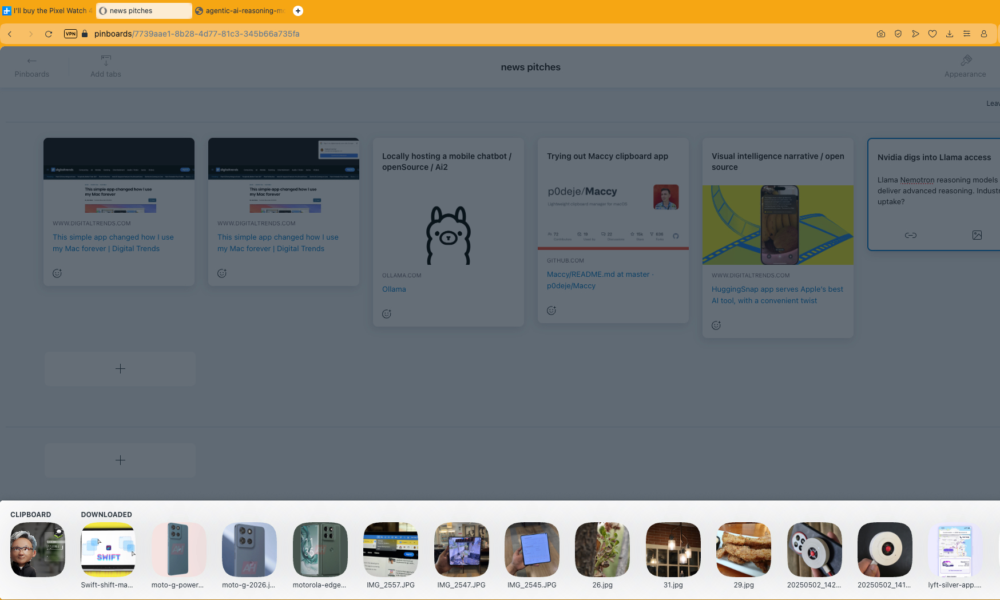Screen dimensions: 1000x600
Task: Click the reload page icon
Action: pyautogui.click(x=49, y=34)
